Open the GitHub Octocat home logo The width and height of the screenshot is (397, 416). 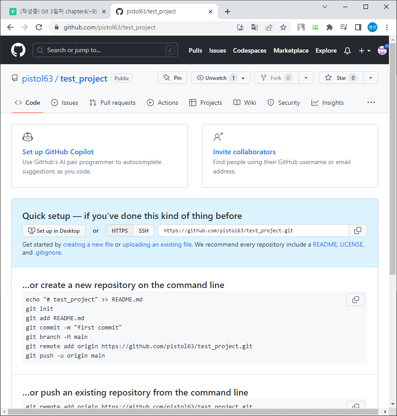[x=18, y=50]
